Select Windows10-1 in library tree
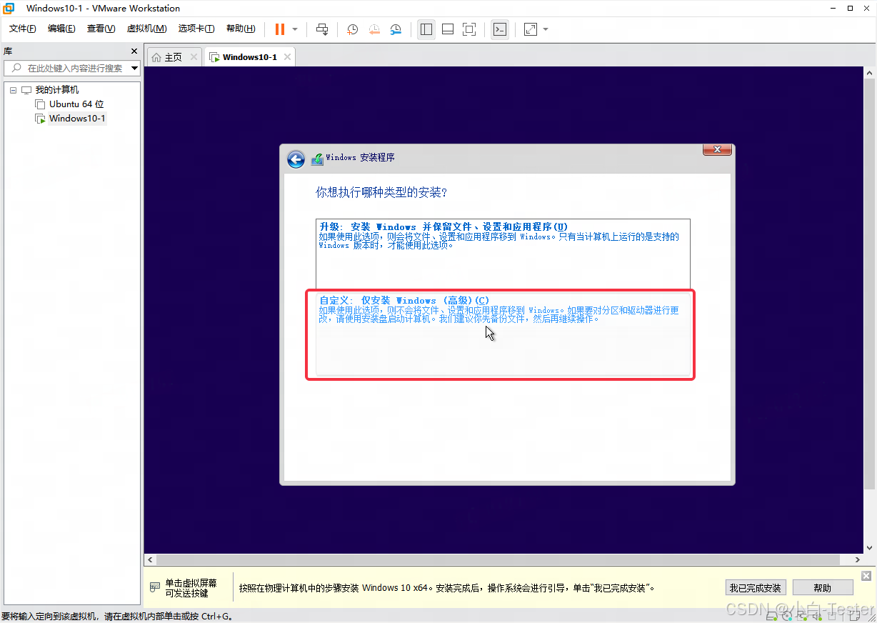 tap(77, 119)
